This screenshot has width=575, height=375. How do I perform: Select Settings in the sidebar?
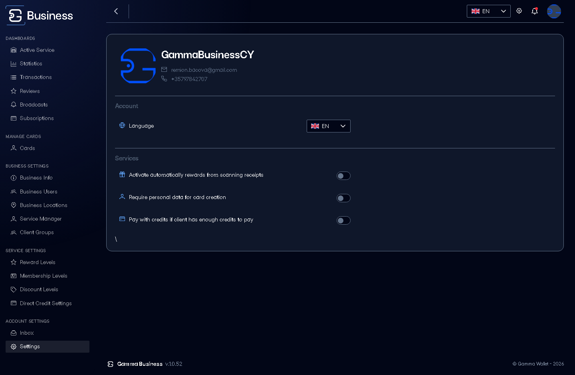coord(48,347)
